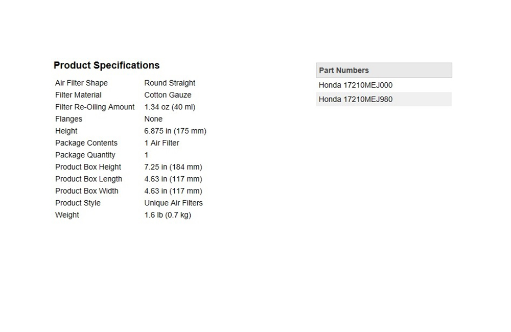
Task: Click the 1 Air Filter value
Action: 161,143
